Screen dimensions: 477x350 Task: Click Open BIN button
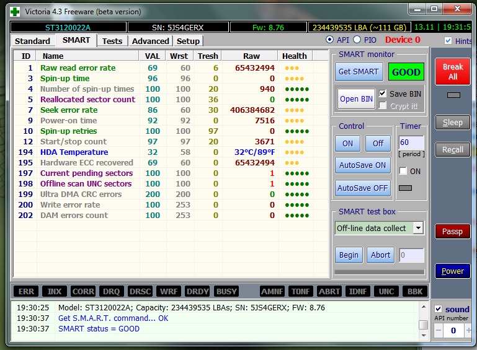tap(356, 99)
